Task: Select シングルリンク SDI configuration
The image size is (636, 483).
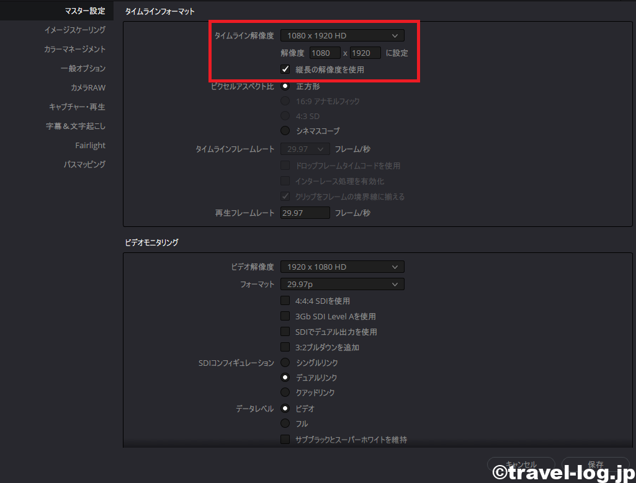Action: 285,362
